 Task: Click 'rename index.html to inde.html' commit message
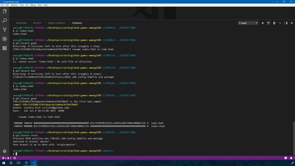39,117
